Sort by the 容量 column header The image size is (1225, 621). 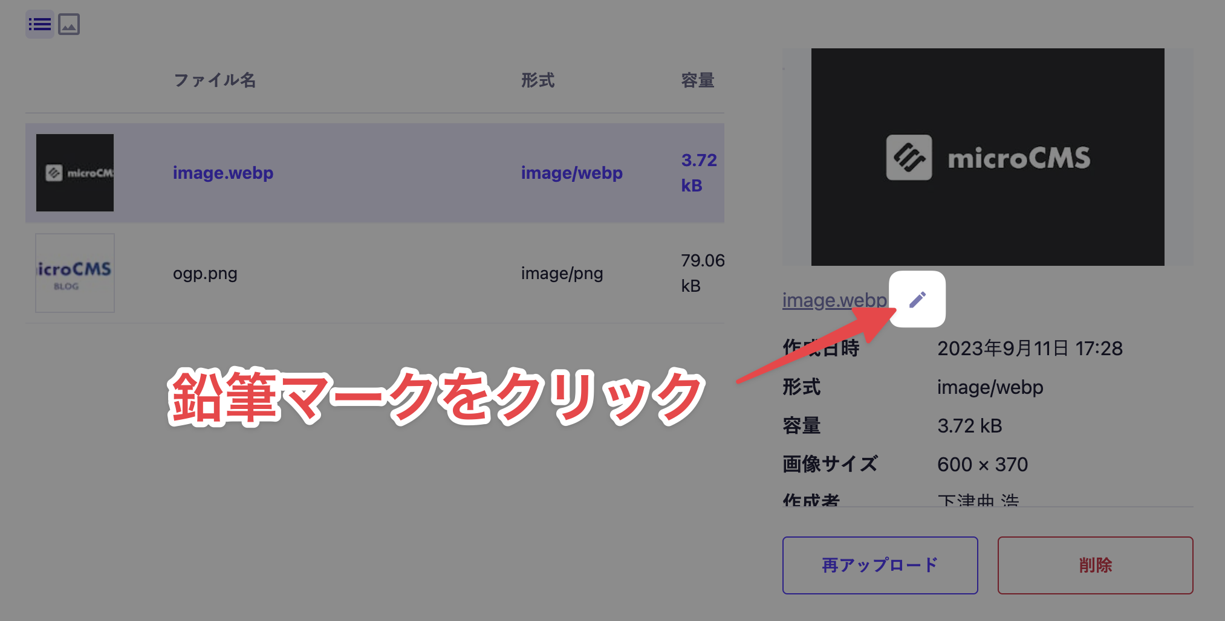pos(697,80)
